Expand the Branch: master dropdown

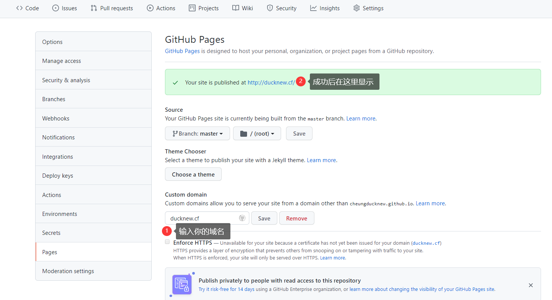[197, 133]
